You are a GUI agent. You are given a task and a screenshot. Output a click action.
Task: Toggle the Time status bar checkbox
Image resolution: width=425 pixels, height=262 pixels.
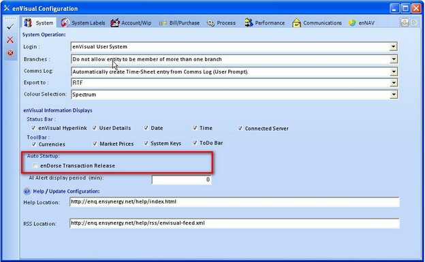click(x=195, y=128)
